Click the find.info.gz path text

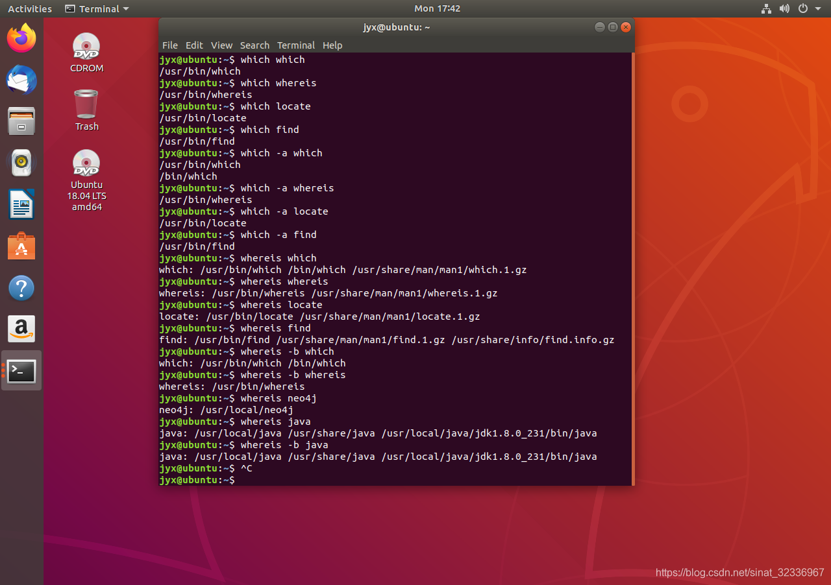[x=533, y=340]
